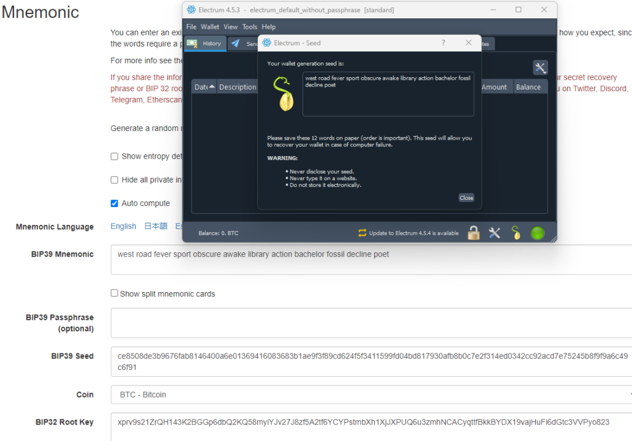Open the Tools menu in Electrum
632x441 pixels.
pyautogui.click(x=249, y=26)
